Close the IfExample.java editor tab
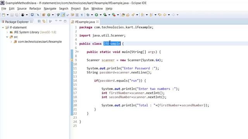This screenshot has height=139, width=248. tap(97, 22)
